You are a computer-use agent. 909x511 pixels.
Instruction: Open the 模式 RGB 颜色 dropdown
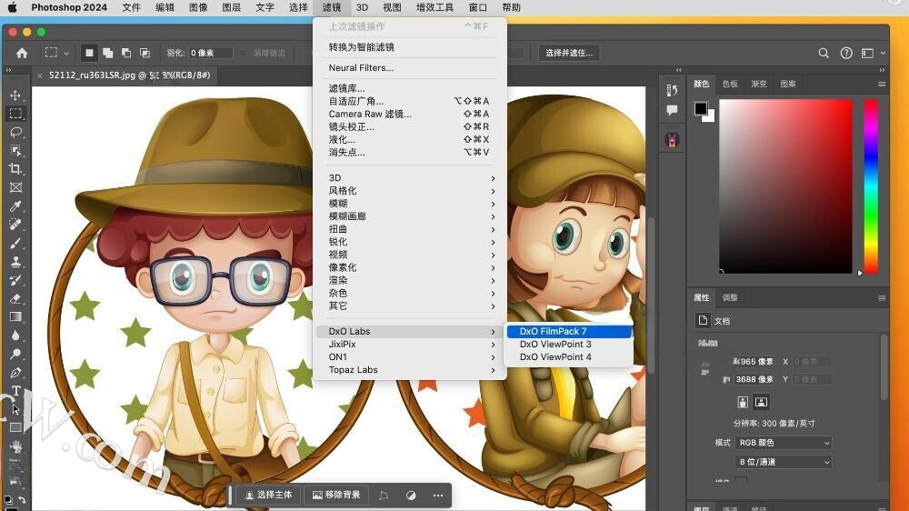[784, 443]
